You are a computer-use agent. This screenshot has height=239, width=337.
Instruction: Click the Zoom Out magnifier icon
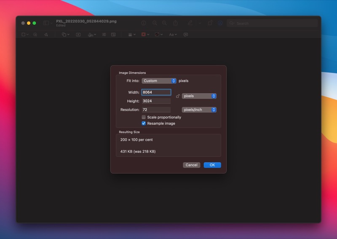155,23
